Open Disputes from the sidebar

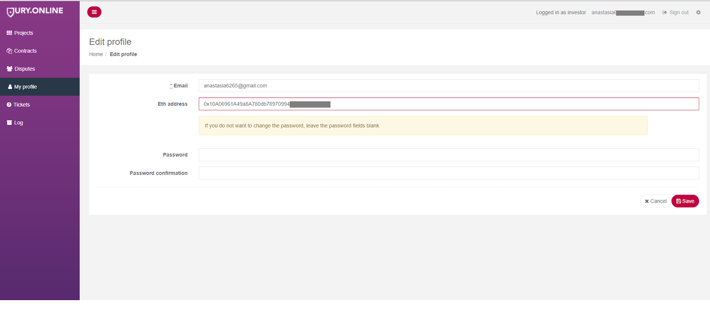(x=40, y=69)
